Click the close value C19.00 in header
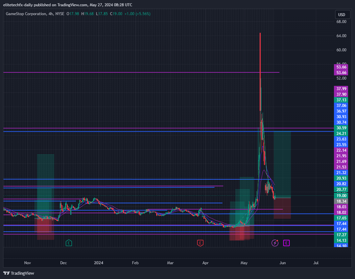Viewport: 355px width, 279px height. click(x=116, y=14)
